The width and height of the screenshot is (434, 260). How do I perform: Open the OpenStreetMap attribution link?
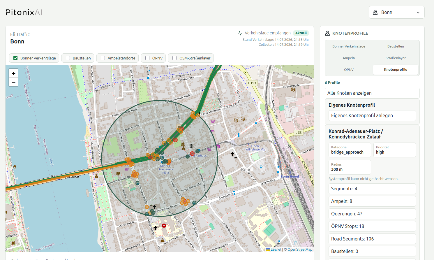coord(300,250)
